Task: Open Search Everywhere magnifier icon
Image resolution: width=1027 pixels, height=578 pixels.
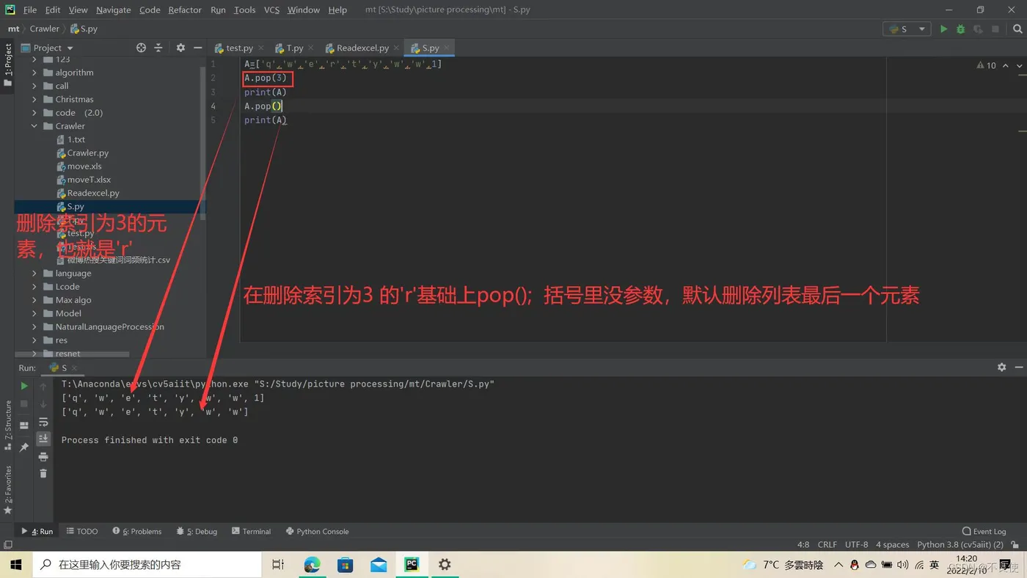Action: point(1017,29)
